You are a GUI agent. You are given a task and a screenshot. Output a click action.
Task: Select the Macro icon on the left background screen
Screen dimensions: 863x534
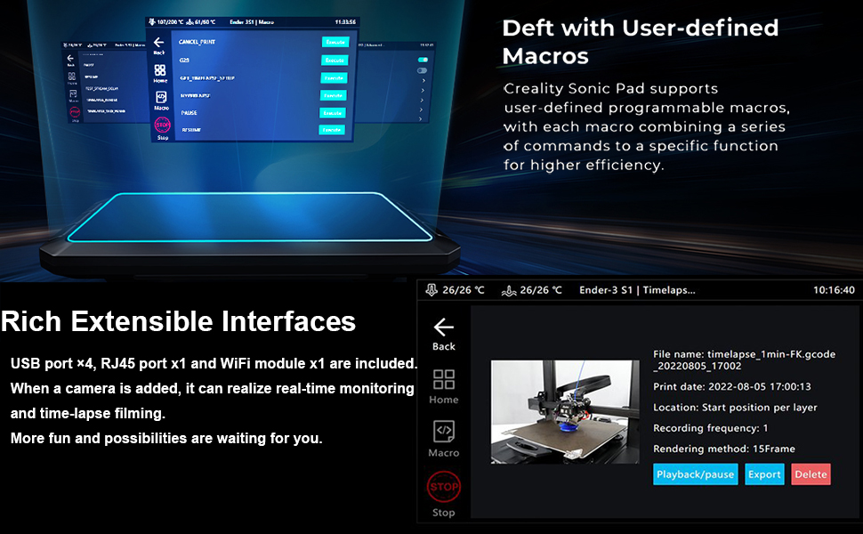[73, 94]
